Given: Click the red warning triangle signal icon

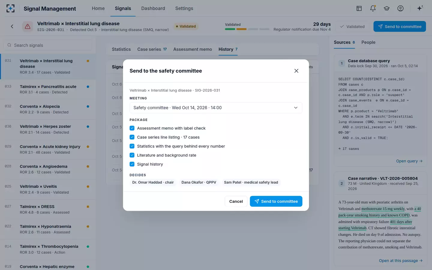Looking at the screenshot, I should click(x=28, y=26).
